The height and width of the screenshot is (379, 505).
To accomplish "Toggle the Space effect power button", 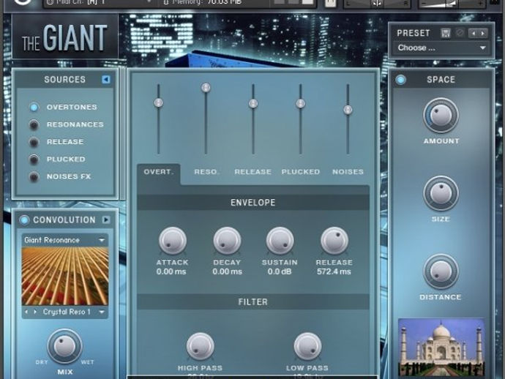I will coord(400,80).
